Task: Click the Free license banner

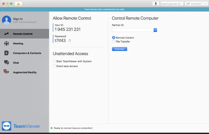Action: coord(104,9)
